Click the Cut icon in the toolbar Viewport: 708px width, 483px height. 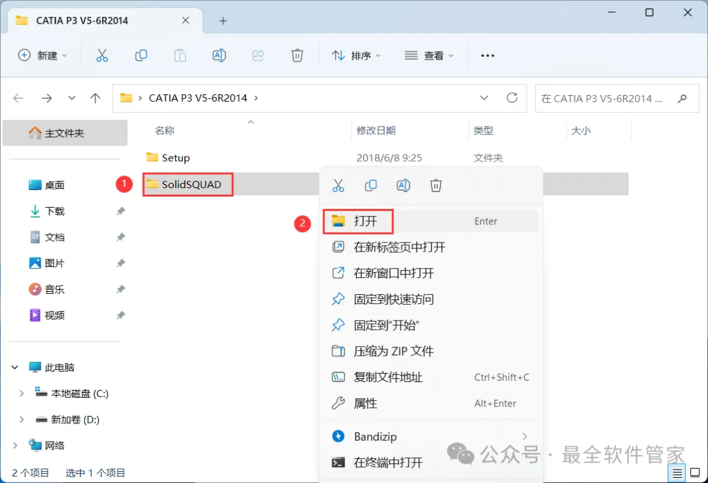(x=102, y=56)
